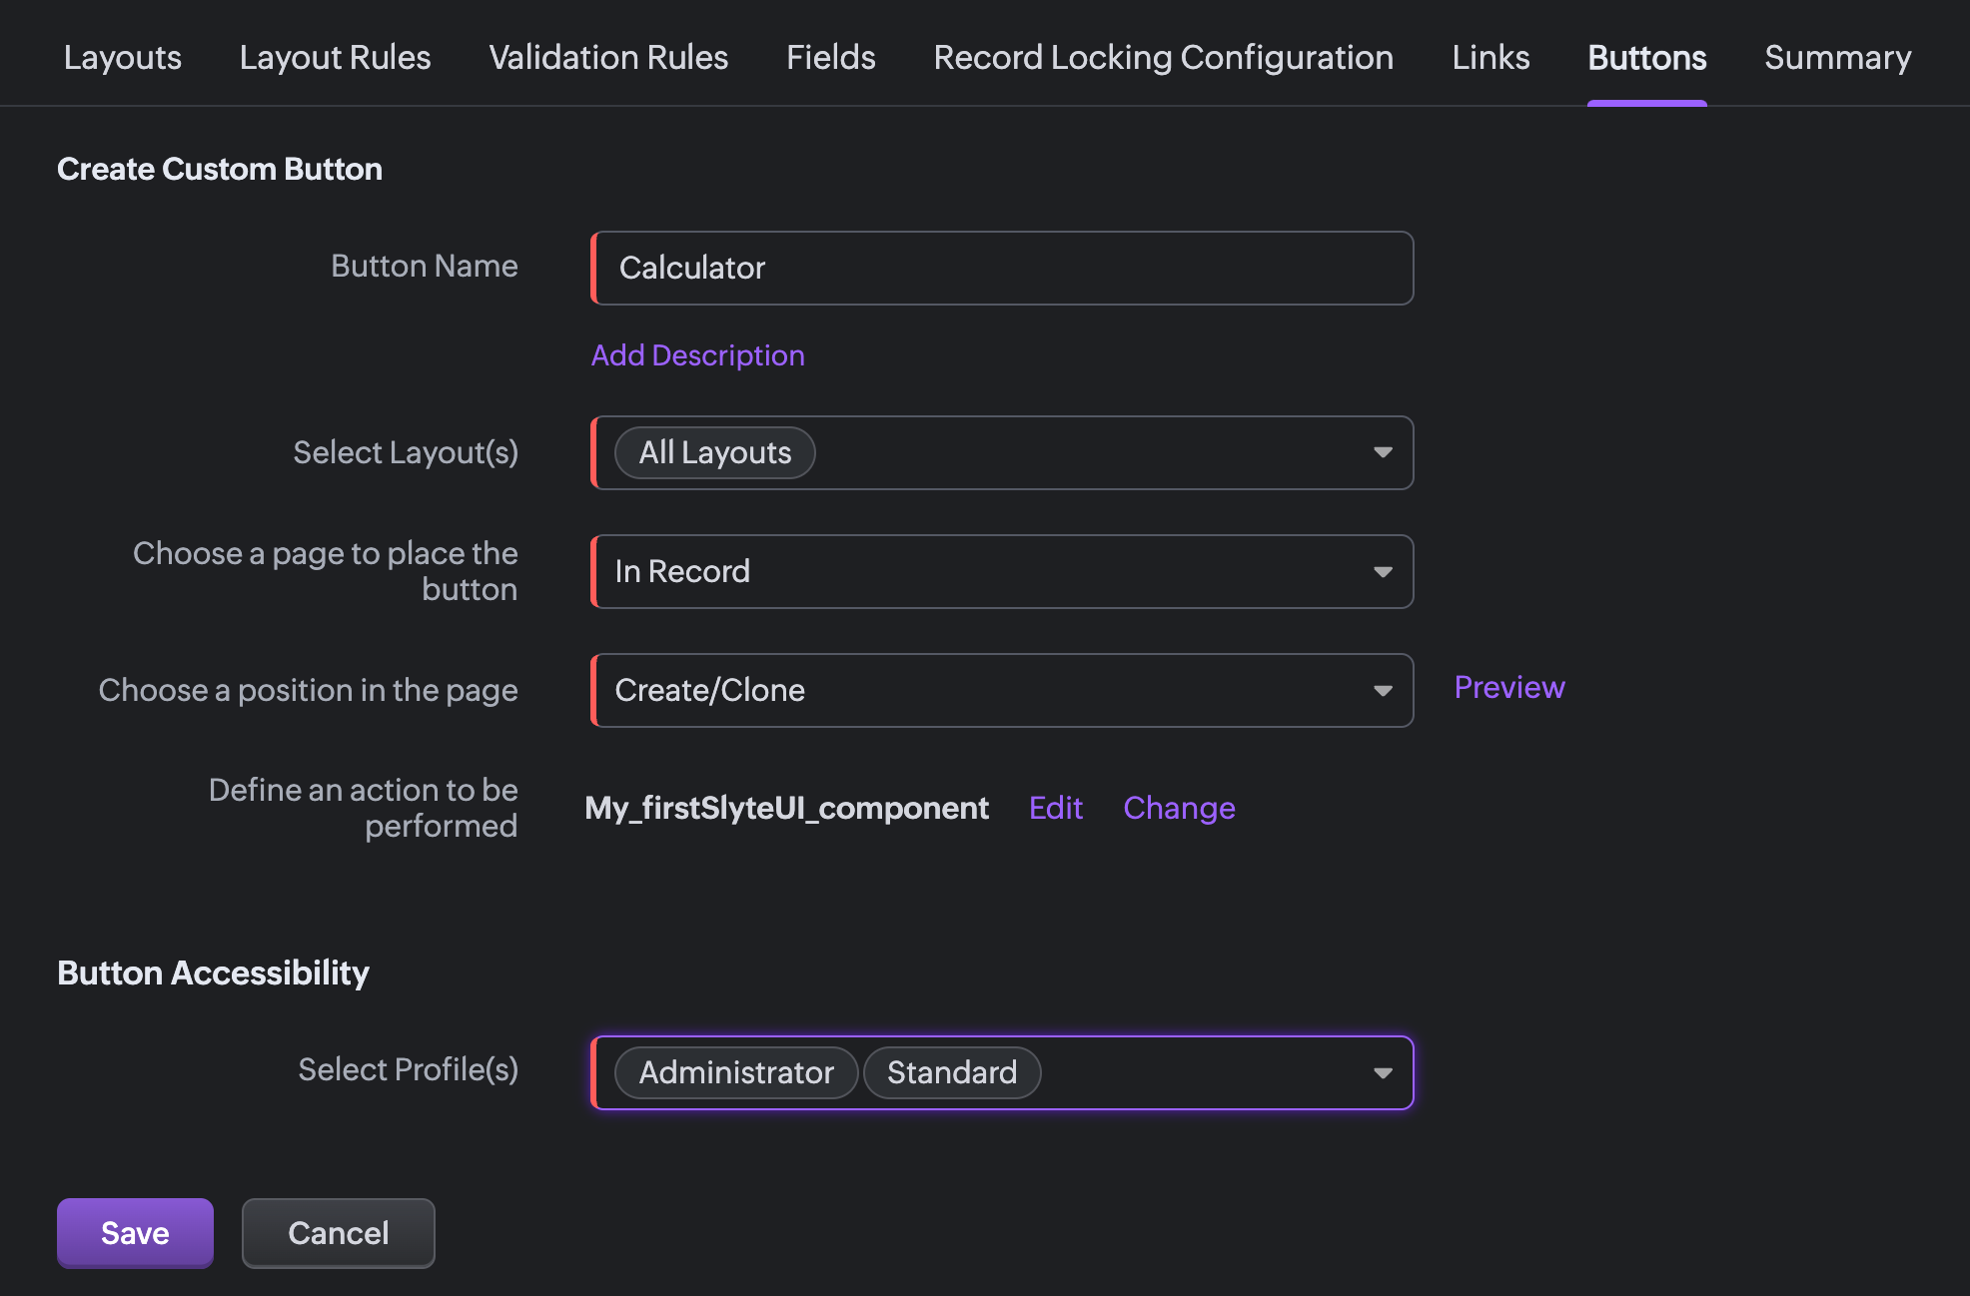
Task: Click the All Layouts chip
Action: pos(714,452)
